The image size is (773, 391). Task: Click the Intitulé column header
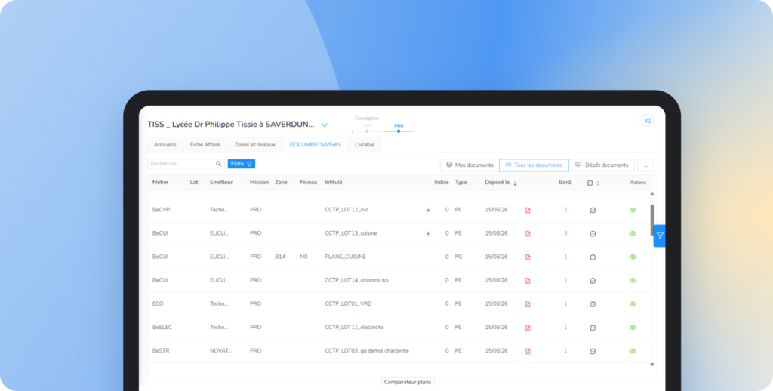[333, 183]
